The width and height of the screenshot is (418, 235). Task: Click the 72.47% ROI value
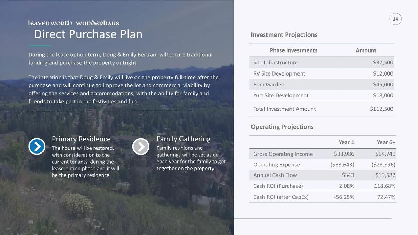click(x=386, y=197)
